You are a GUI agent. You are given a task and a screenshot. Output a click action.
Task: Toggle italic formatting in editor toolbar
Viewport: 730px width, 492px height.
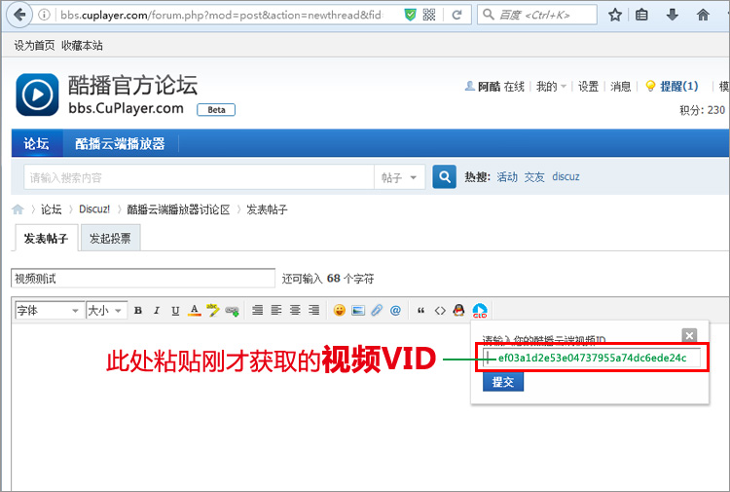(157, 311)
